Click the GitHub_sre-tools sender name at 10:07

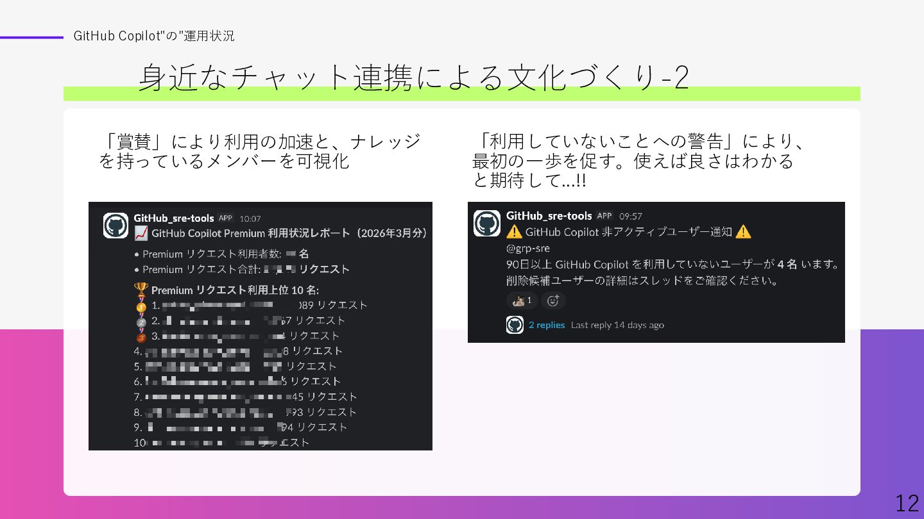[x=174, y=218]
